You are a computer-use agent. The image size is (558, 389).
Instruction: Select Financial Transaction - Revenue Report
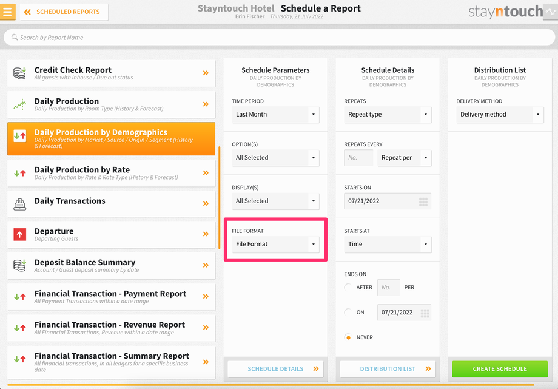pyautogui.click(x=111, y=328)
